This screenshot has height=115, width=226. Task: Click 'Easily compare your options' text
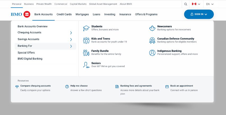(35, 90)
